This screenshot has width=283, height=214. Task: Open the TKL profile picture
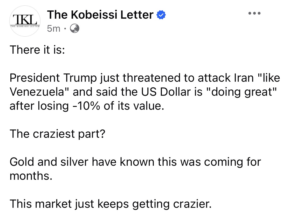point(25,21)
